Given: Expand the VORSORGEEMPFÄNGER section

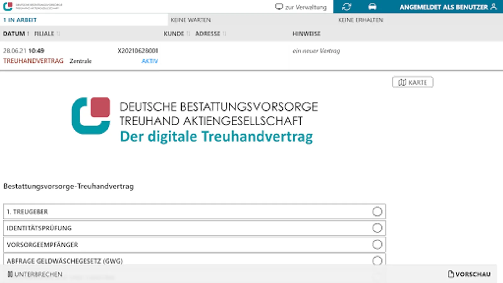Looking at the screenshot, I should point(195,244).
